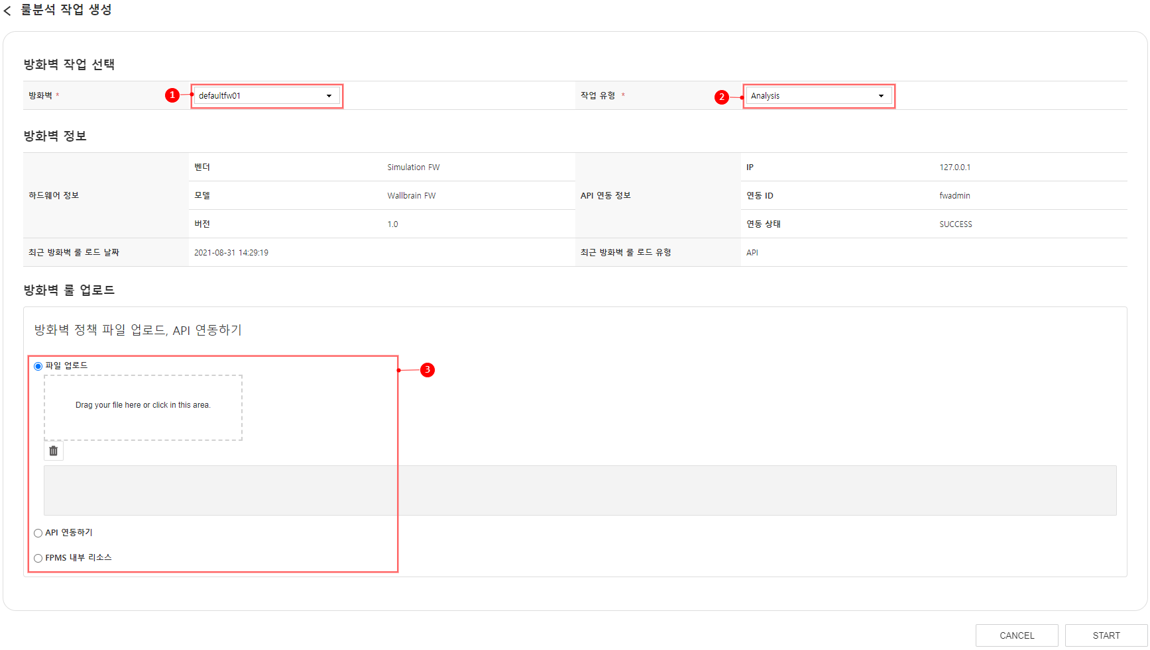Click the file drop area to upload
The height and width of the screenshot is (650, 1150).
click(x=143, y=408)
